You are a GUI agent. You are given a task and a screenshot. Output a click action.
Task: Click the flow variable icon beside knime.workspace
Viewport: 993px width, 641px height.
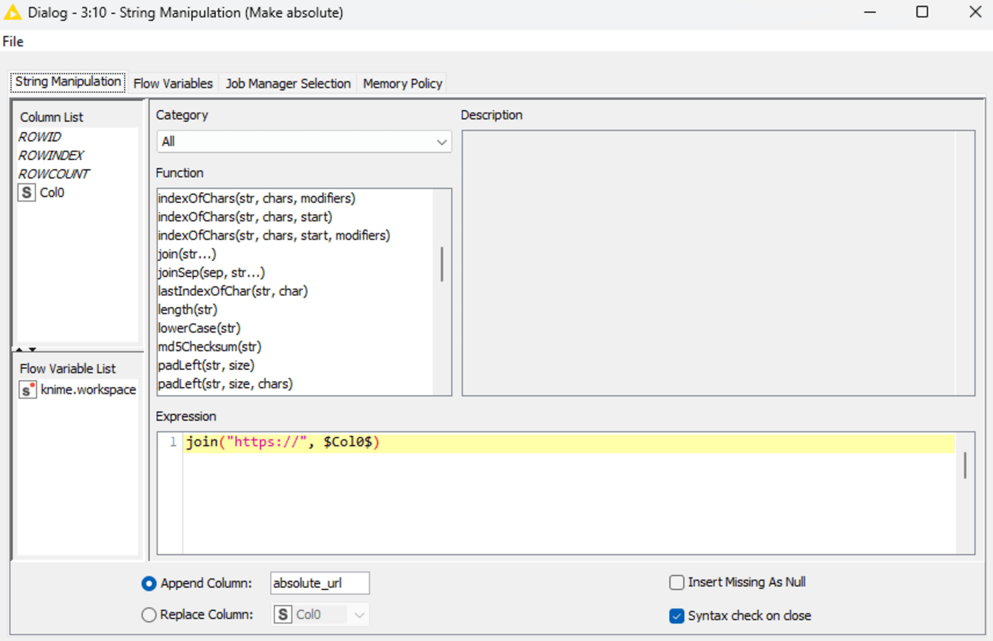27,390
